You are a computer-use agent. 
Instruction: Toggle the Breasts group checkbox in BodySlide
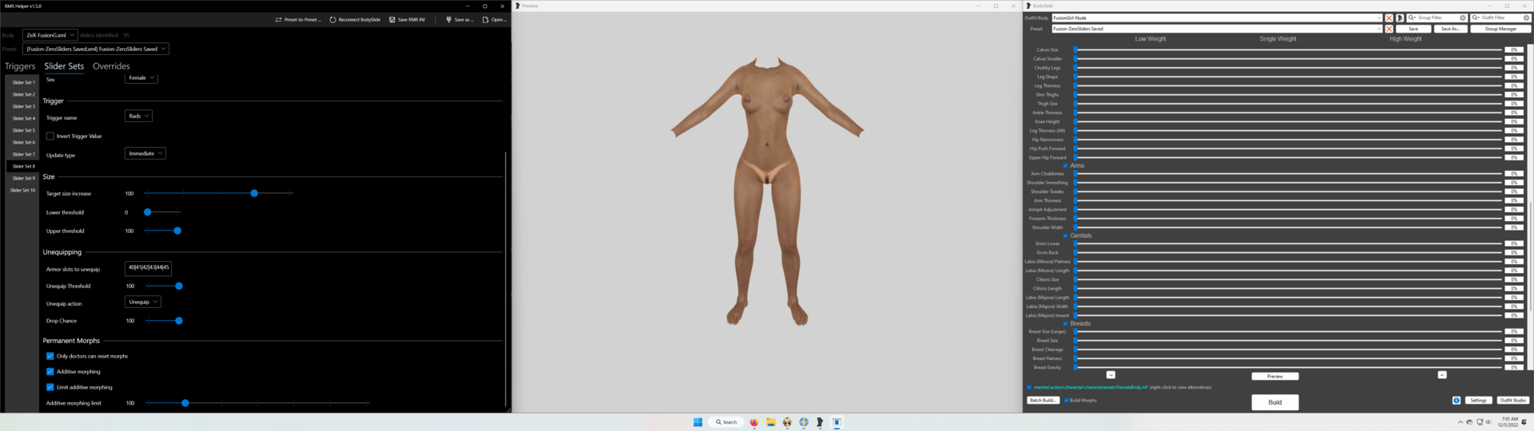pos(1065,323)
